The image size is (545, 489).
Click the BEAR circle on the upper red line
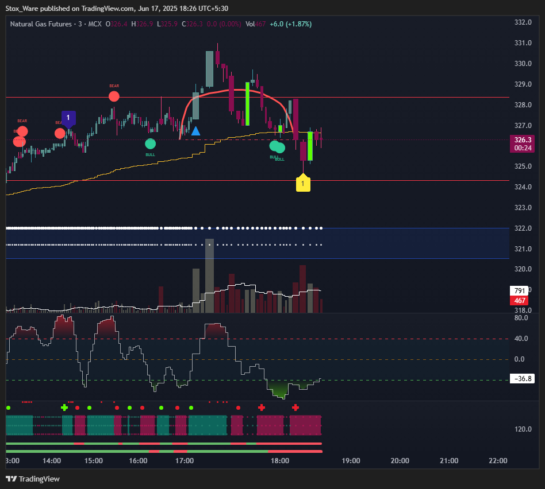click(114, 96)
